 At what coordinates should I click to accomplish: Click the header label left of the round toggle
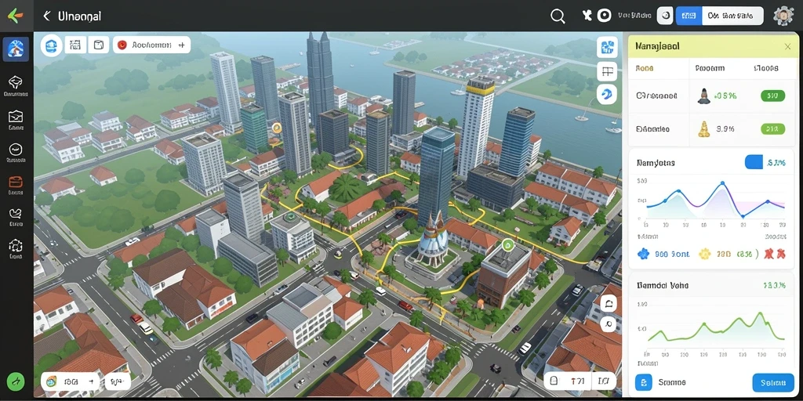pos(634,16)
